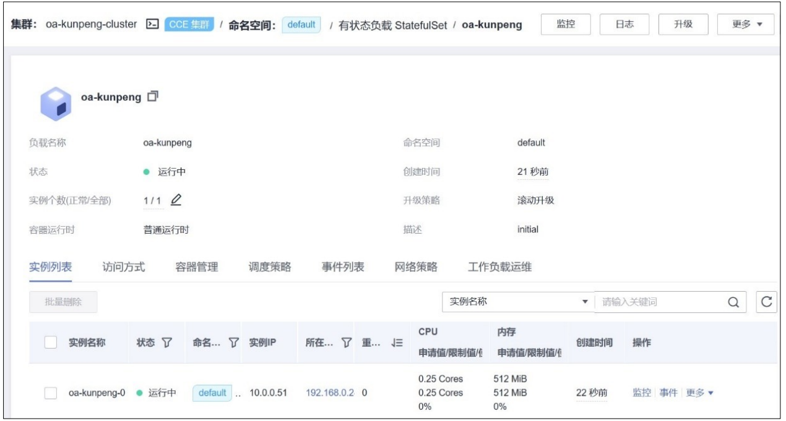The width and height of the screenshot is (786, 421).
Task: Click the 批量删除 button
Action: tap(63, 302)
